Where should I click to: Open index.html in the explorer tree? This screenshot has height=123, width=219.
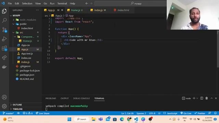27,28
